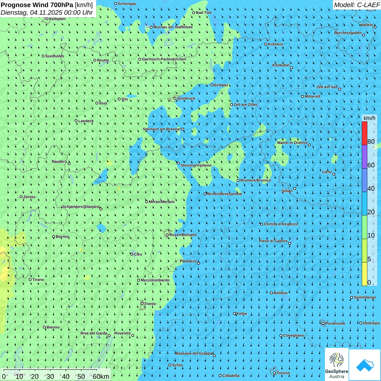
Task: Click the GeoSphere Austria logo
Action: pyautogui.click(x=337, y=364)
